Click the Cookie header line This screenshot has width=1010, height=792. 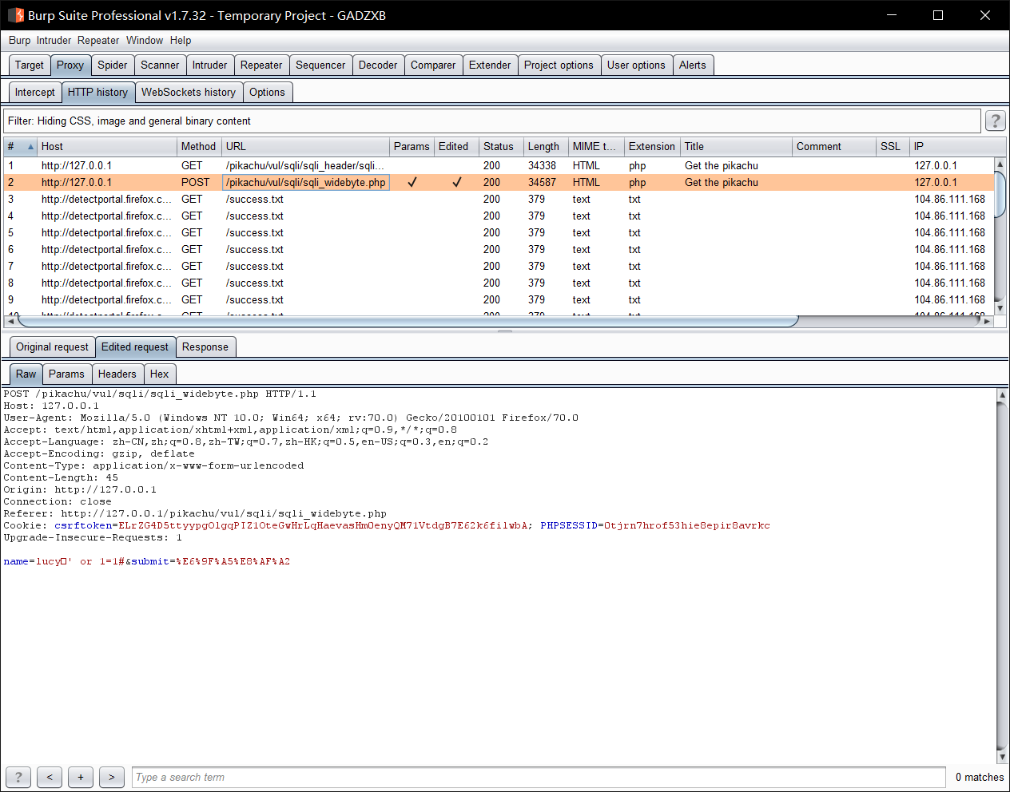tap(387, 526)
